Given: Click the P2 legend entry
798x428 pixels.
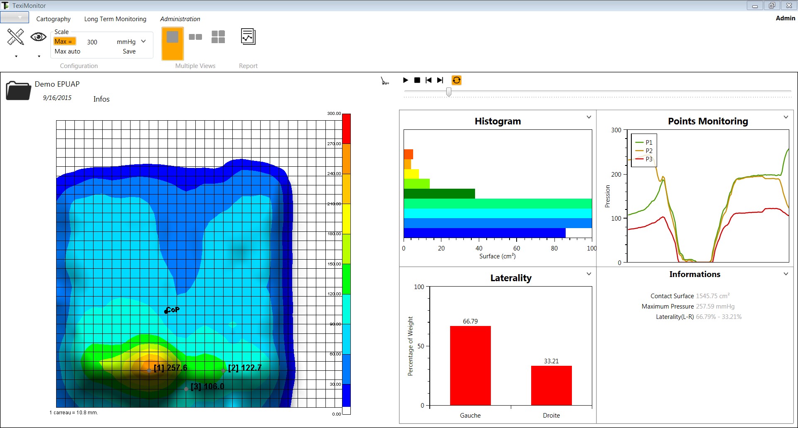Looking at the screenshot, I should pos(644,151).
